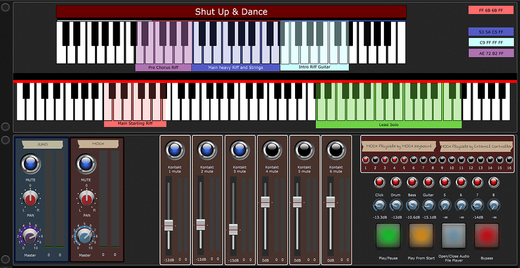The image size is (520, 268).
Task: Toggle the JUNO mute button
Action: (x=30, y=164)
